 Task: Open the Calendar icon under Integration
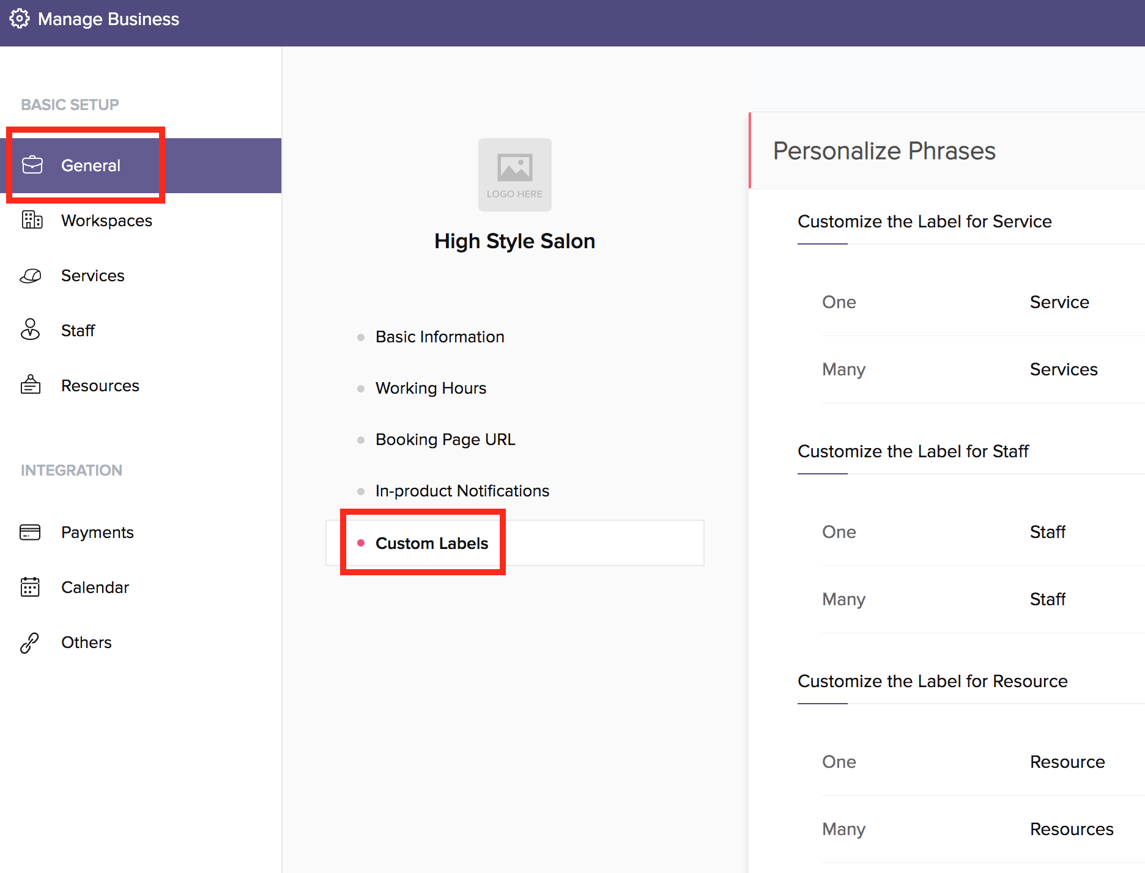tap(30, 587)
